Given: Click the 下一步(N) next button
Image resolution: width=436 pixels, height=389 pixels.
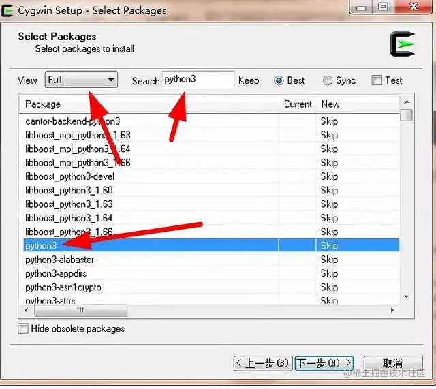Looking at the screenshot, I should tap(324, 363).
